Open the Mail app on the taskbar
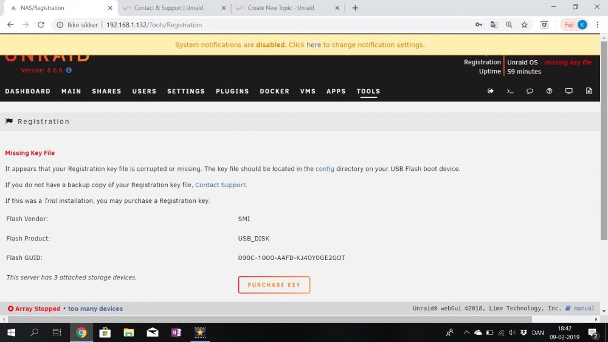 coord(153,332)
